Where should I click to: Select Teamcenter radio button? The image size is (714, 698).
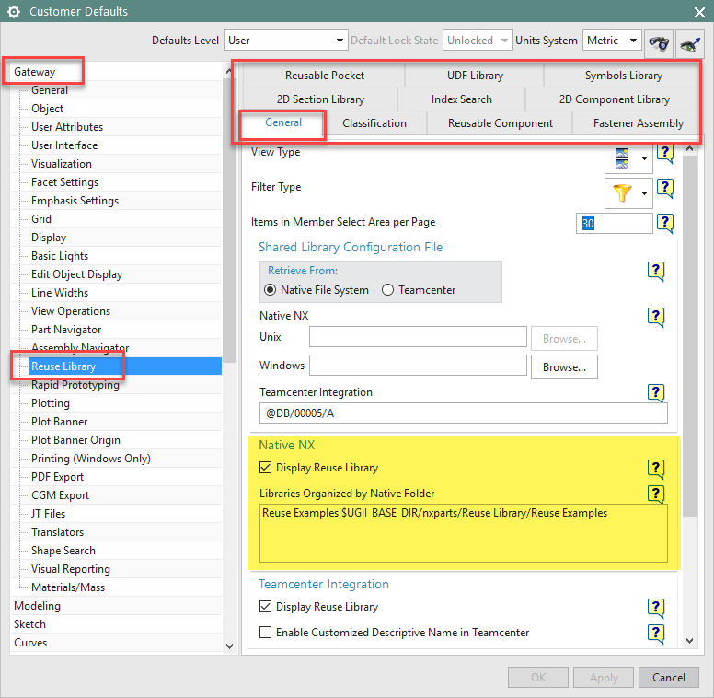[x=387, y=290]
